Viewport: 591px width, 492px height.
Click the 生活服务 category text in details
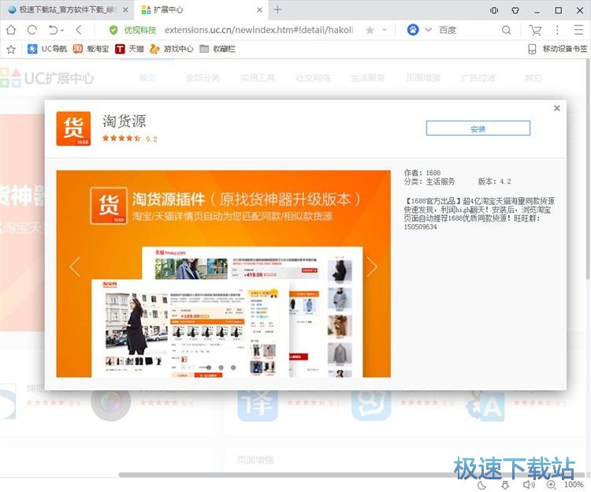click(440, 181)
